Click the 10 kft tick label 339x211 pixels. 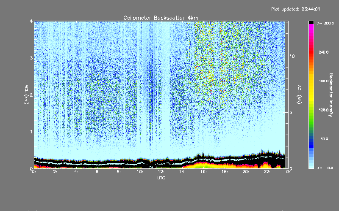292,56
